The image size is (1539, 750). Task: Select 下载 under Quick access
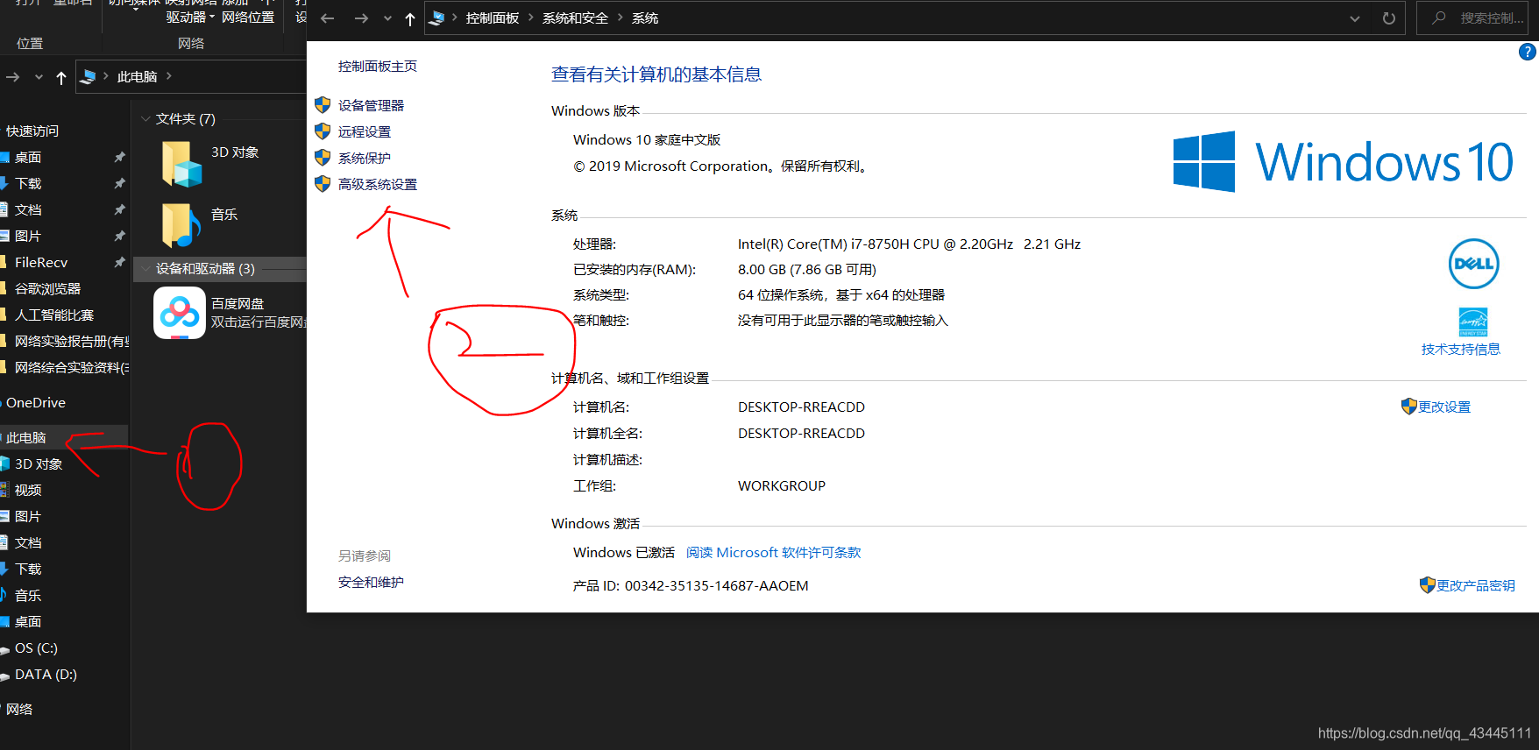click(x=28, y=183)
